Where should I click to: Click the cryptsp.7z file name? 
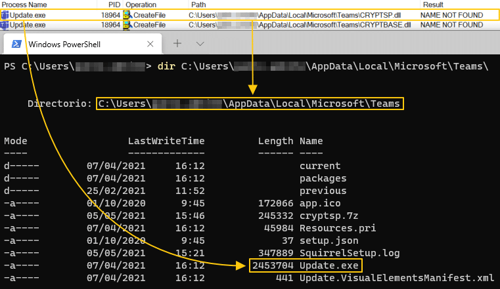pyautogui.click(x=329, y=216)
